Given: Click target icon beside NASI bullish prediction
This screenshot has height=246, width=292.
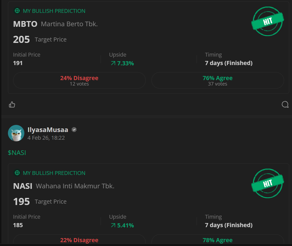Looking at the screenshot, I should pos(17,173).
